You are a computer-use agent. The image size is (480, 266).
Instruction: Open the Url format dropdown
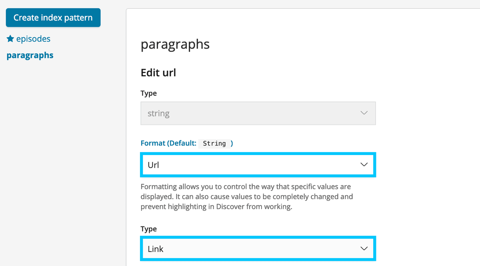tap(258, 165)
